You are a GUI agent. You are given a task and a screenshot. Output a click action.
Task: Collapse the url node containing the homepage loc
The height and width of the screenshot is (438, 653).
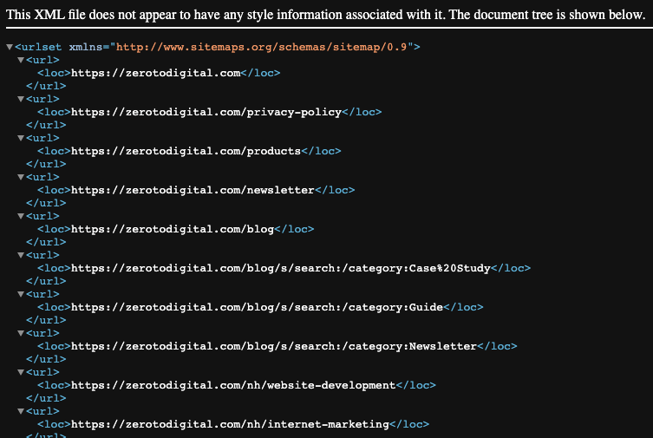[21, 60]
